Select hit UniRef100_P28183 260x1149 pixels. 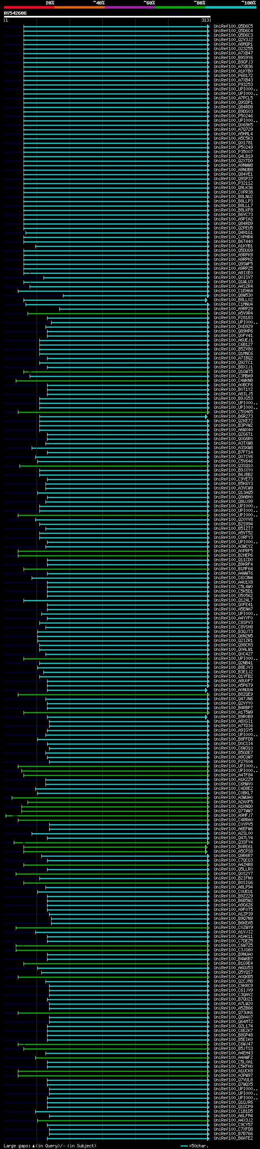[x=233, y=318]
